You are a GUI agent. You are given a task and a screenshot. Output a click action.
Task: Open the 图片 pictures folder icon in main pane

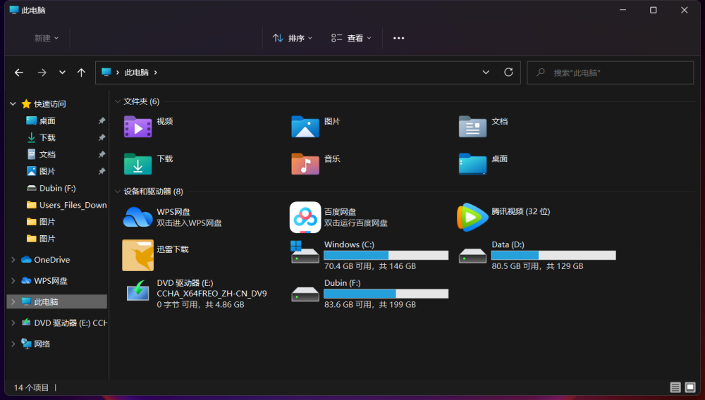[x=305, y=127]
